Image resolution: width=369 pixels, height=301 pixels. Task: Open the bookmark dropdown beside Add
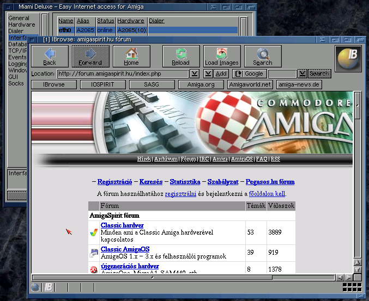(x=208, y=73)
